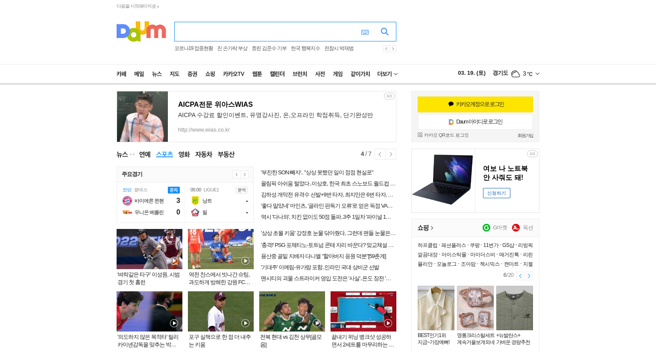The image size is (656, 352).
Task: Switch to the 연예 tab
Action: point(145,154)
